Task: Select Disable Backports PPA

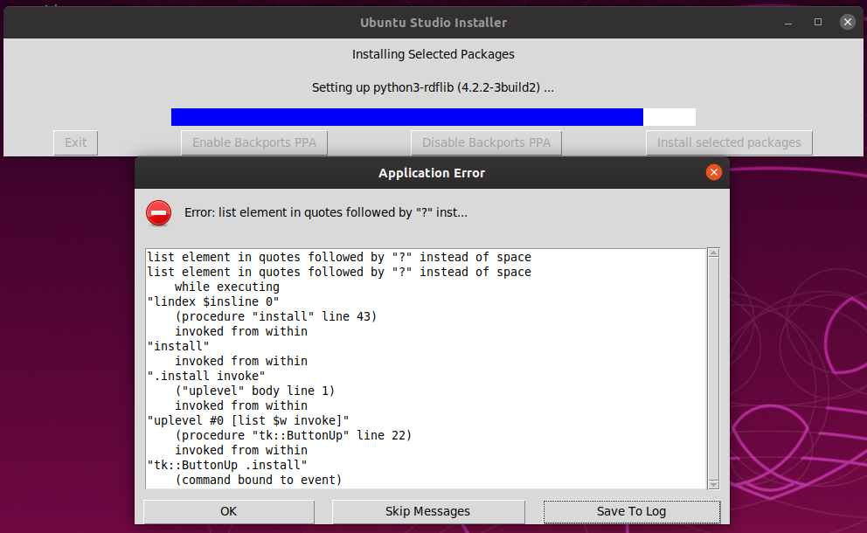Action: (486, 142)
